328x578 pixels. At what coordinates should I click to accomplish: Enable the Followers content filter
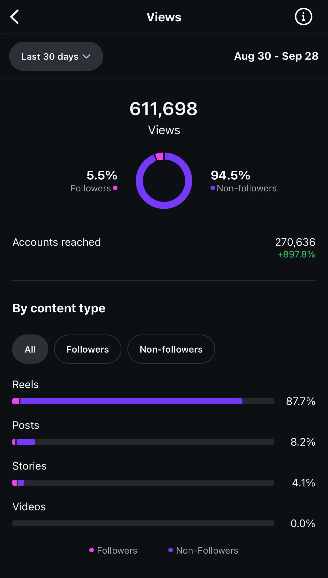coord(87,349)
